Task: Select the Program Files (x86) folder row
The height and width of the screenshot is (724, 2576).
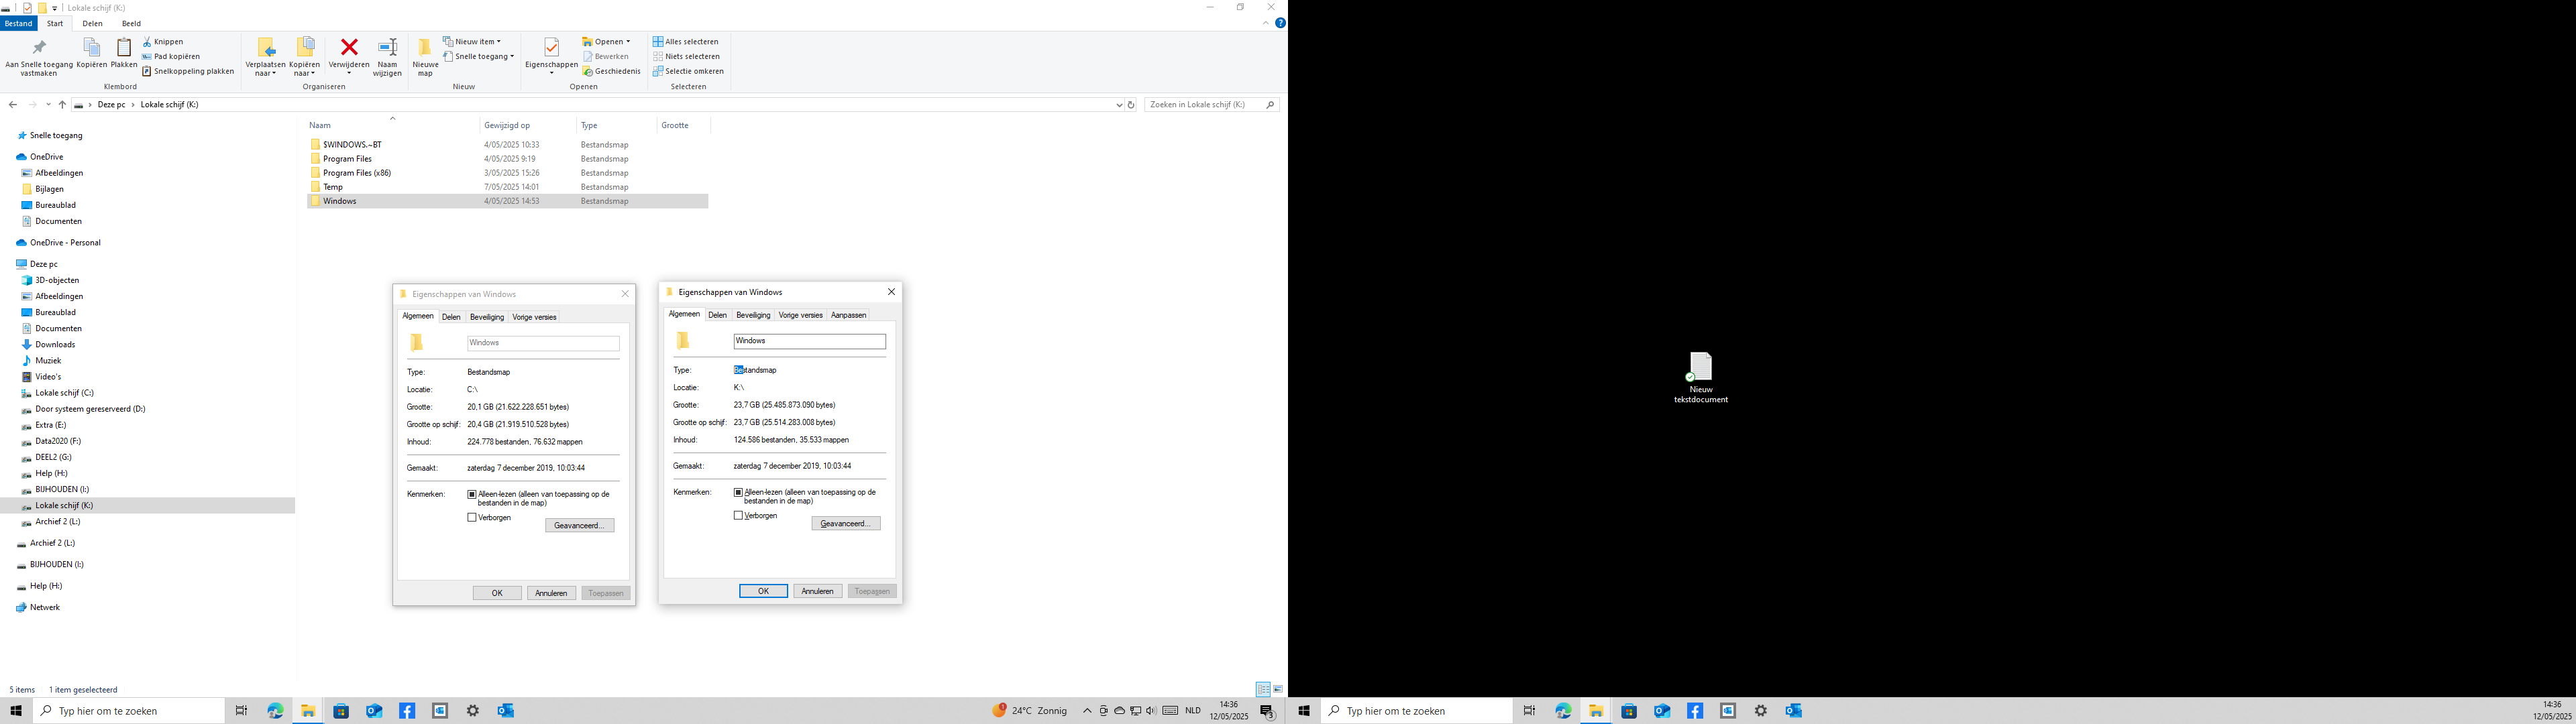Action: (x=507, y=173)
